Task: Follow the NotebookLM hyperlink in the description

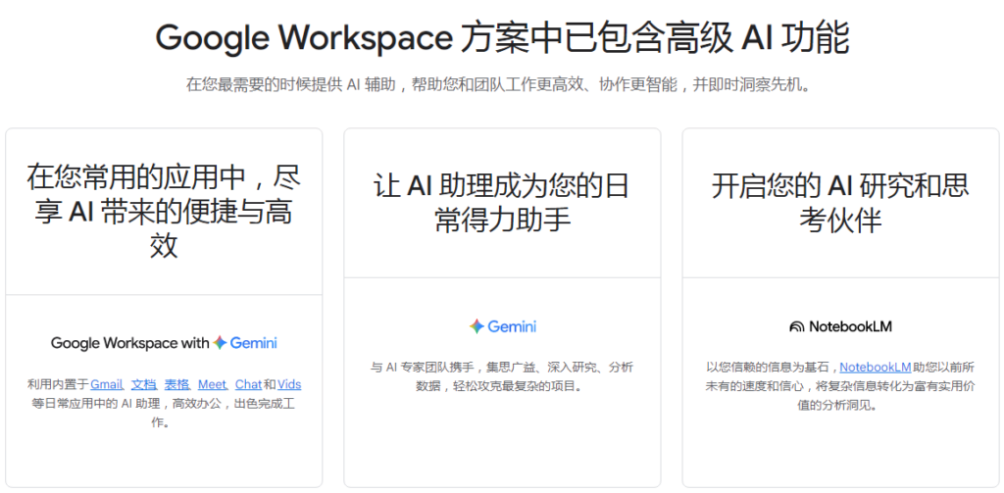Action: tap(876, 368)
